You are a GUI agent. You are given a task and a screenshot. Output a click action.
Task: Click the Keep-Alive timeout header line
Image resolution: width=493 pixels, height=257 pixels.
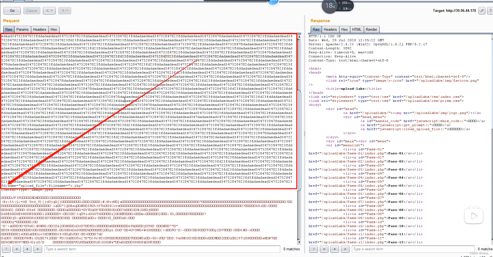point(341,52)
